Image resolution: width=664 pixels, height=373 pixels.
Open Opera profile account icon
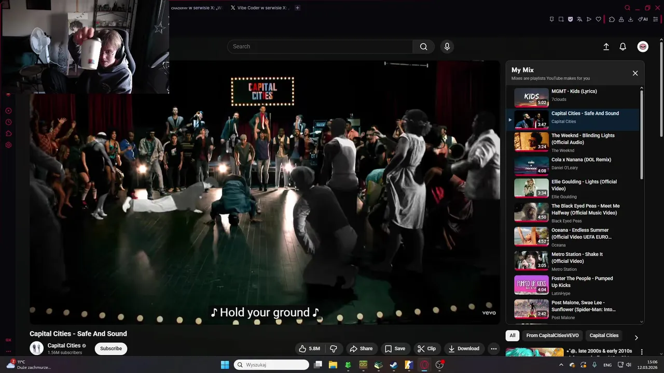[x=621, y=19]
